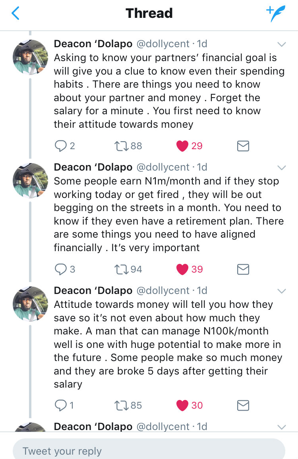Screen dimensions: 298x459
Task: Send 'N1m/month' tweet via envelope icon
Action: (243, 269)
